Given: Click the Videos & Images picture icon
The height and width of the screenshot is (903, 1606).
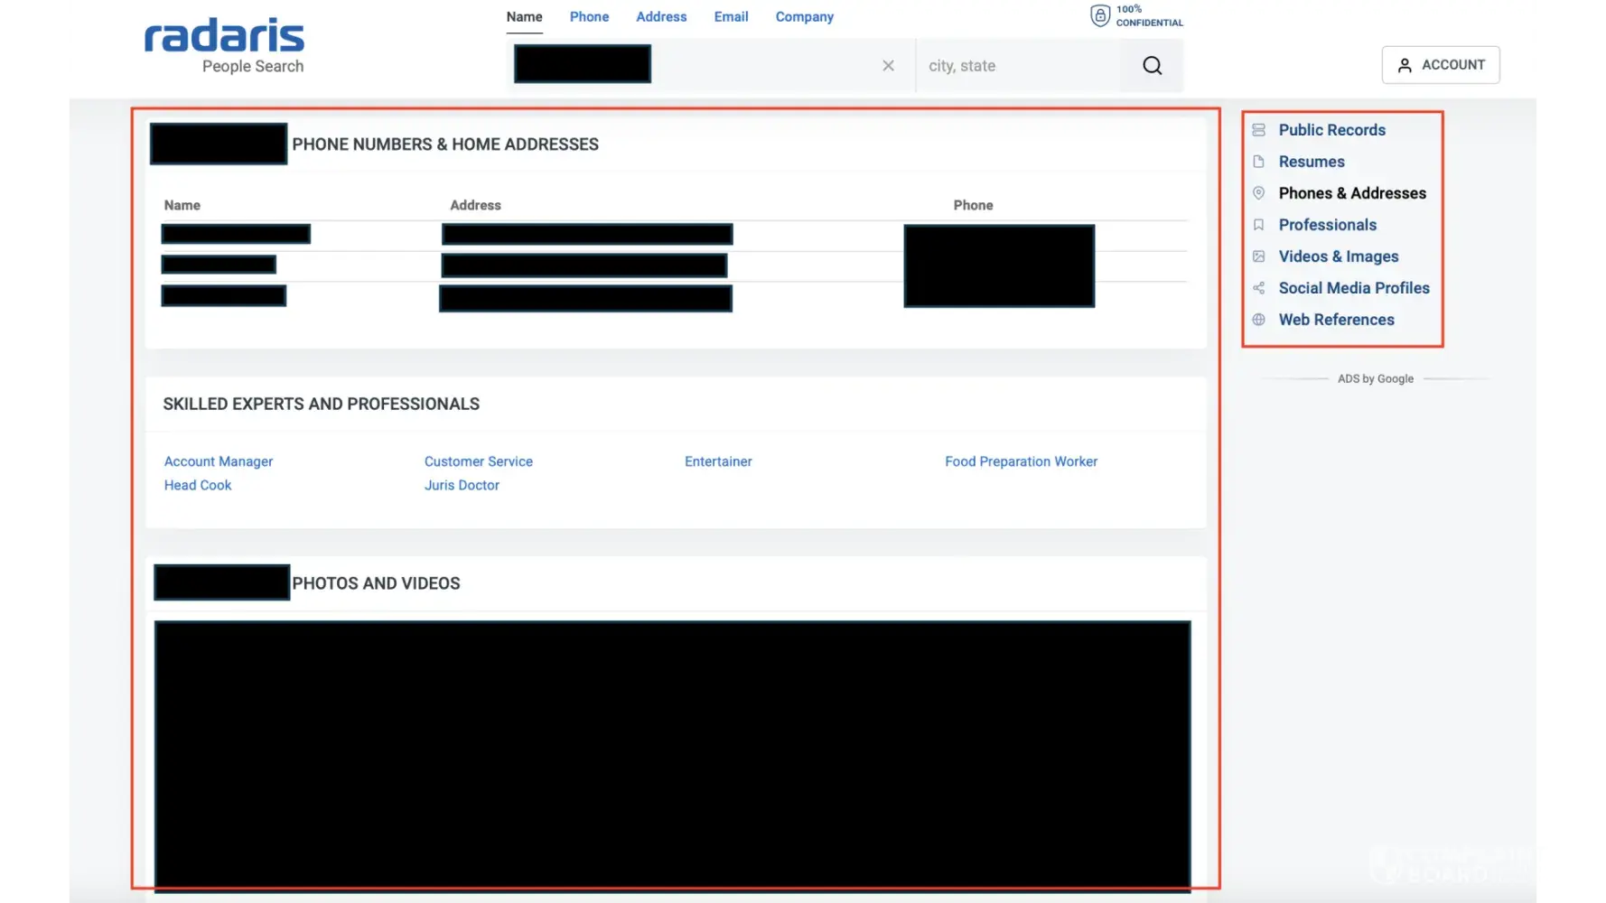Looking at the screenshot, I should coord(1258,256).
